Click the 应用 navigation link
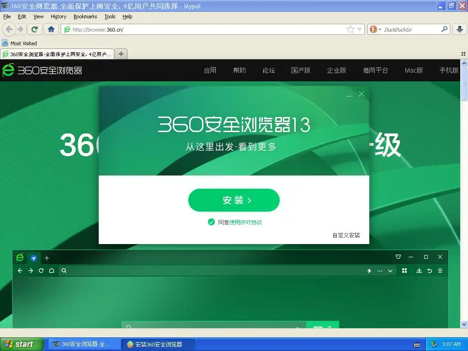The image size is (468, 351). (x=210, y=70)
